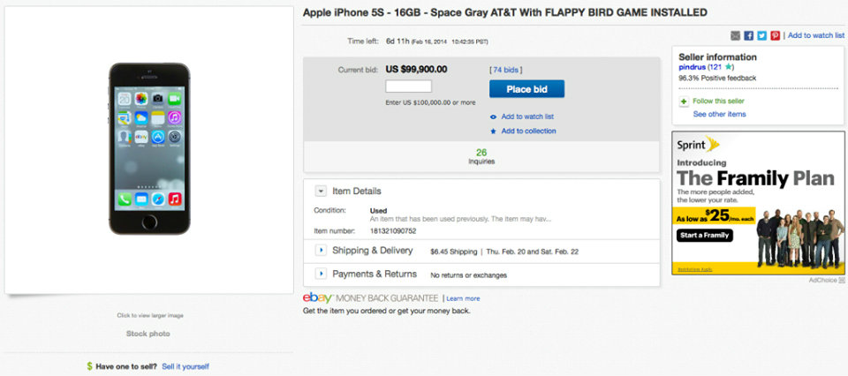Share listing on Twitter
Screen dimensions: 848x376
tap(761, 35)
